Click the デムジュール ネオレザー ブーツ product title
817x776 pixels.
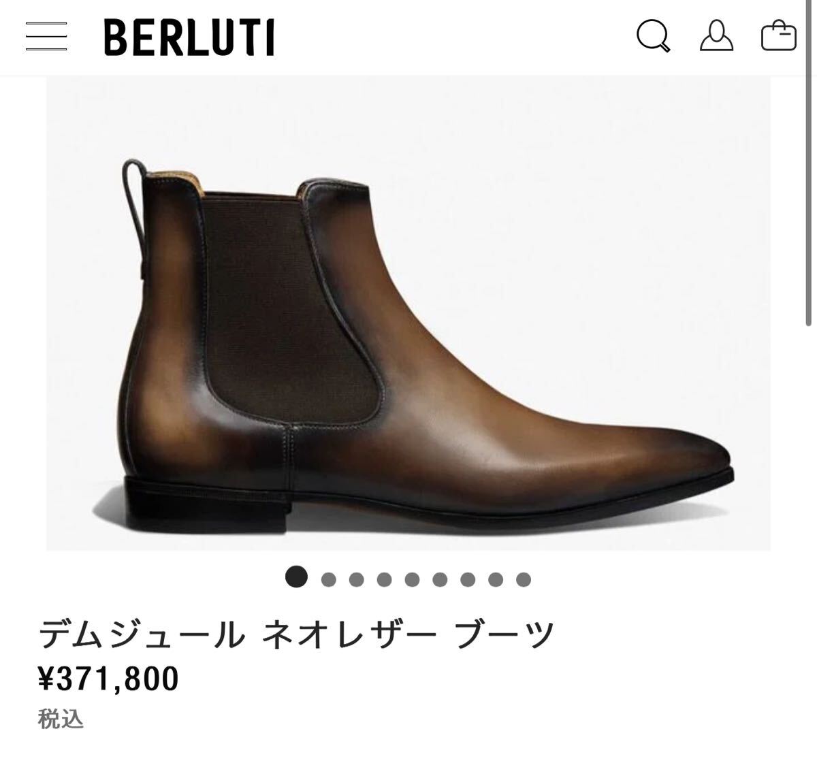click(x=297, y=634)
